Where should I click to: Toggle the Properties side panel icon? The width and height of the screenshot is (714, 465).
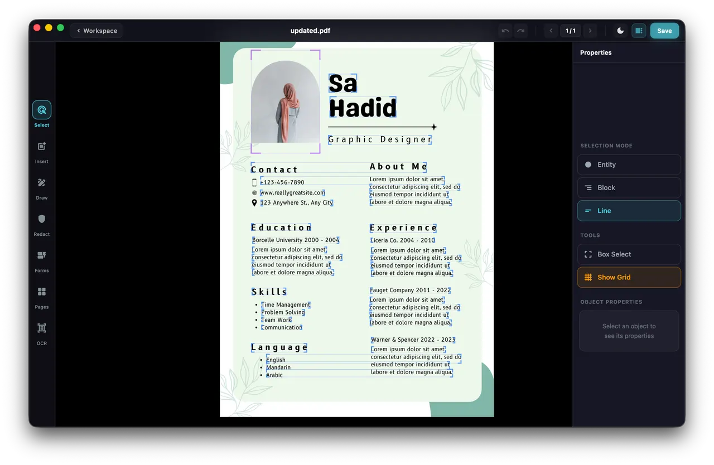pos(639,31)
